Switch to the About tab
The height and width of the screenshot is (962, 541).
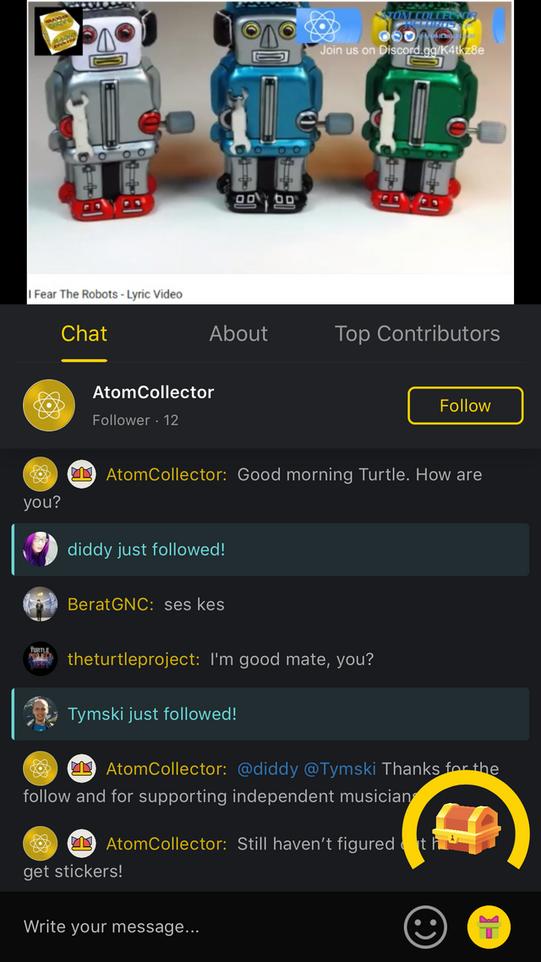pos(238,334)
